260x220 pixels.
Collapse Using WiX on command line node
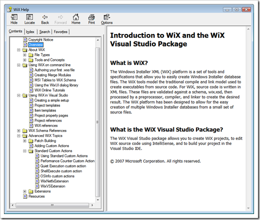[x=18, y=65]
